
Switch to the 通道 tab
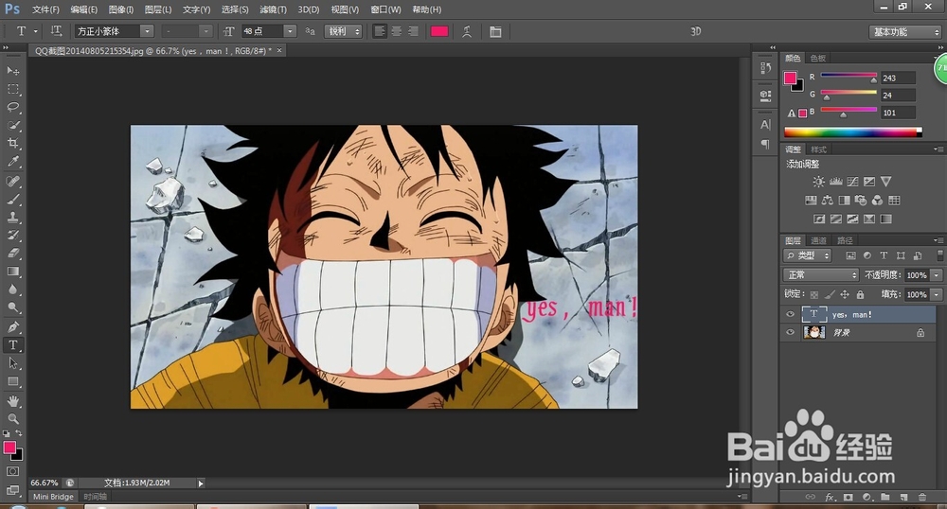click(818, 240)
